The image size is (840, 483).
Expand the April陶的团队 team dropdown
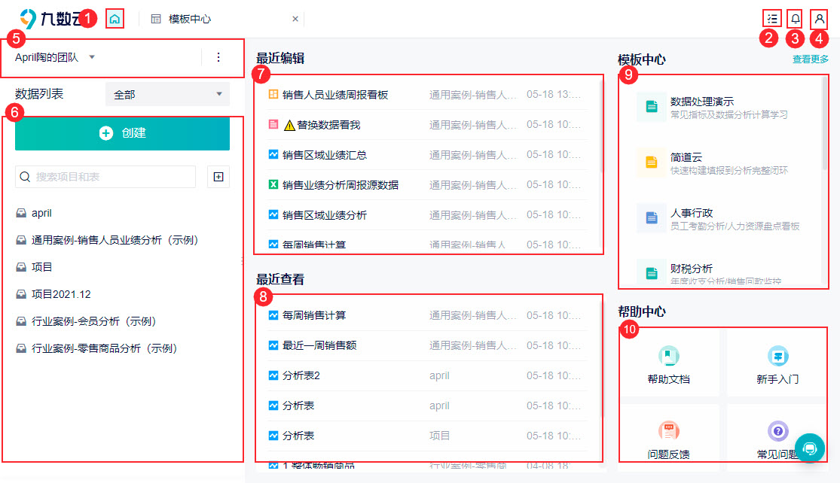tap(55, 57)
